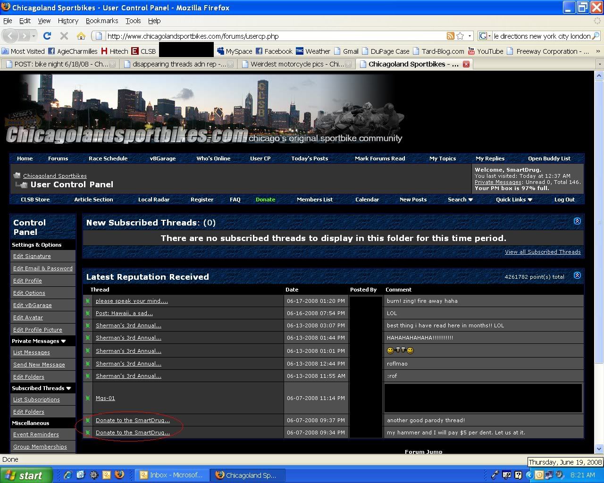Viewport: 604px width, 483px height.
Task: Open Edit Signature in Control Panel
Action: (32, 256)
